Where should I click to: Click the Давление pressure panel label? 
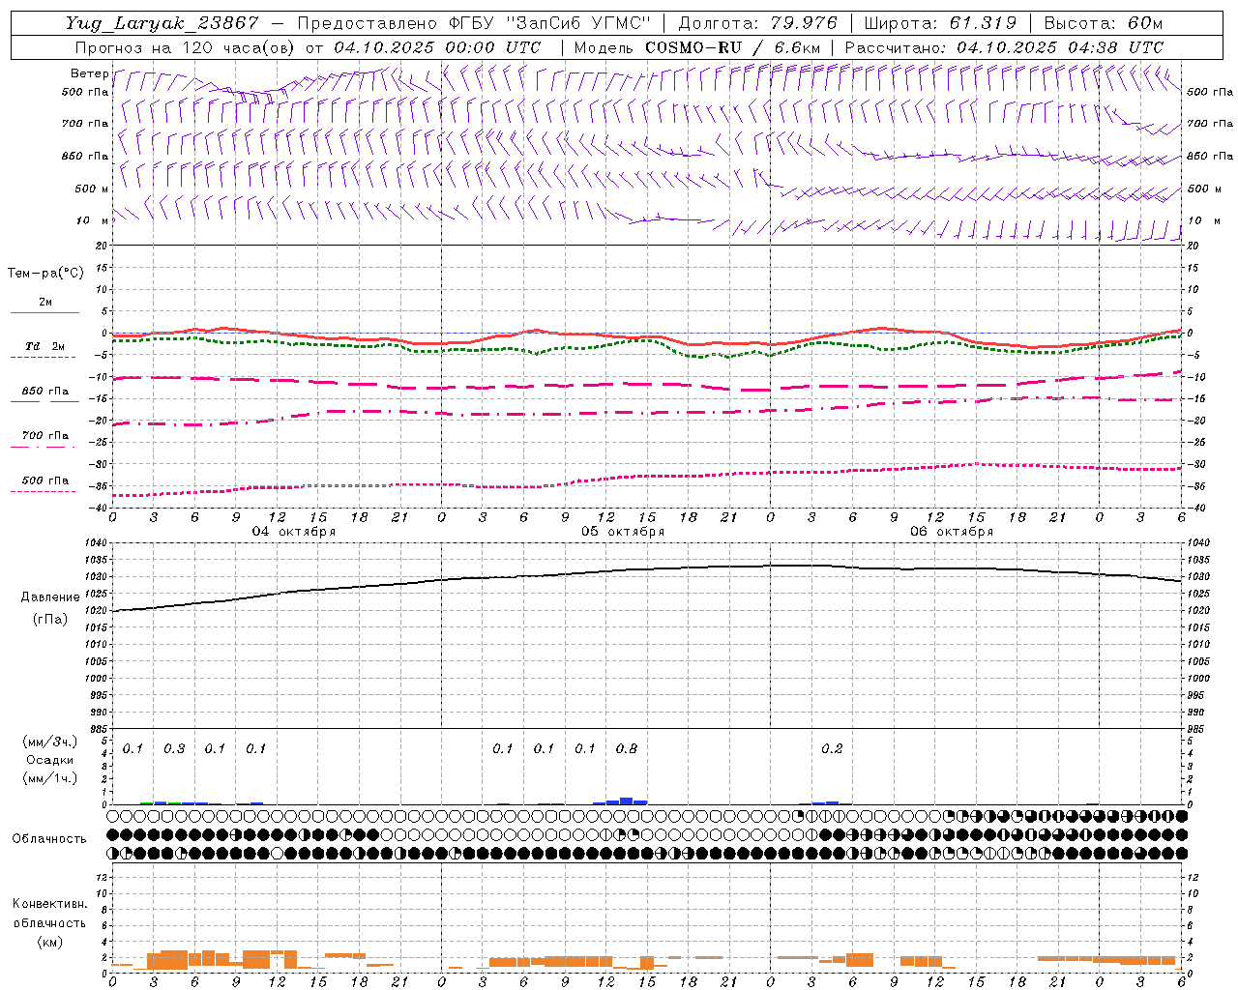click(x=50, y=597)
